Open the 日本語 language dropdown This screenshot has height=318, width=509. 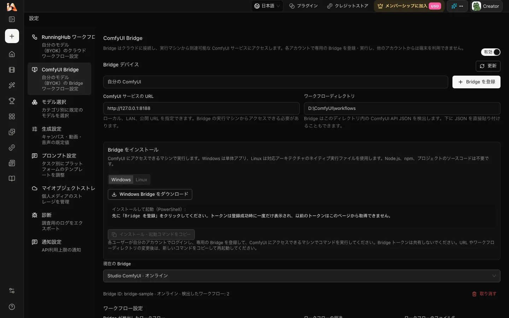click(x=267, y=6)
